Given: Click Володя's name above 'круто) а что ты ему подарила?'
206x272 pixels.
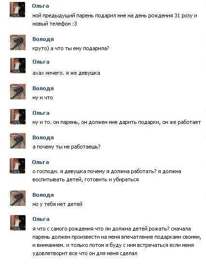Looking at the screenshot, I should click(x=43, y=39).
